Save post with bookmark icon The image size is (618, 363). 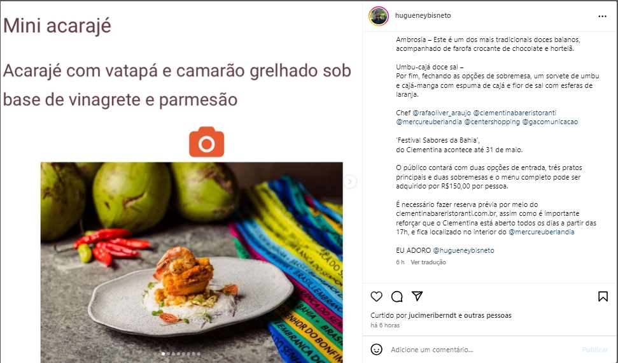[x=603, y=296]
